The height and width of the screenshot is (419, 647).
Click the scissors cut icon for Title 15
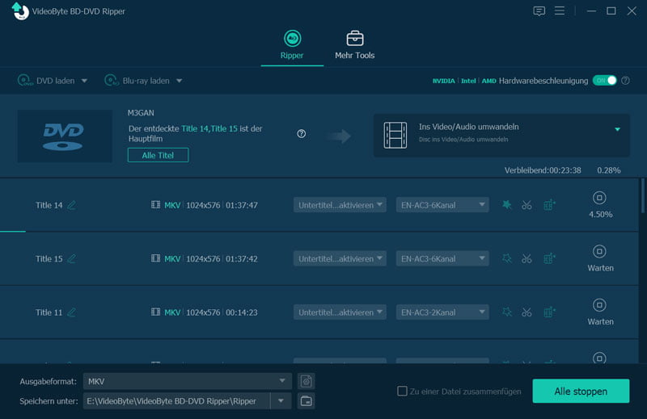[526, 259]
